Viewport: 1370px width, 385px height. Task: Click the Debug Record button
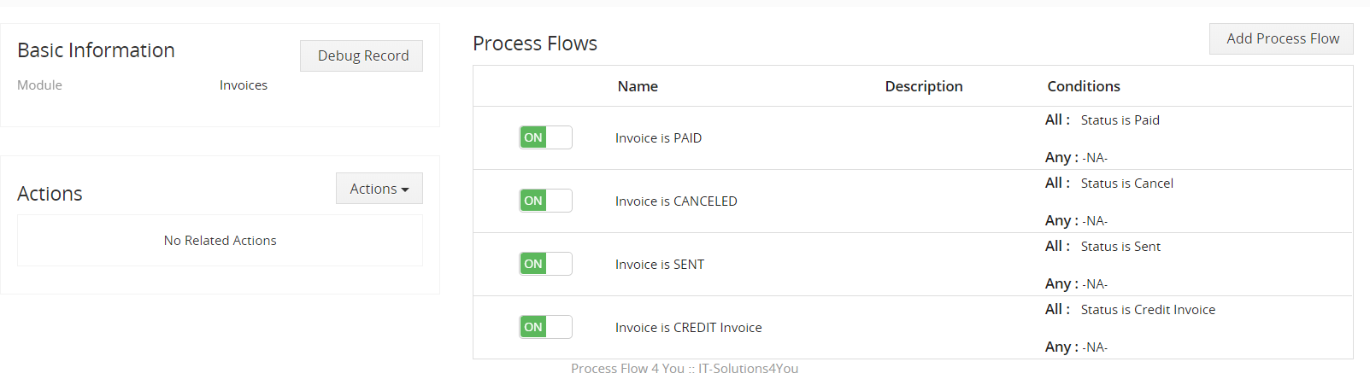tap(362, 55)
